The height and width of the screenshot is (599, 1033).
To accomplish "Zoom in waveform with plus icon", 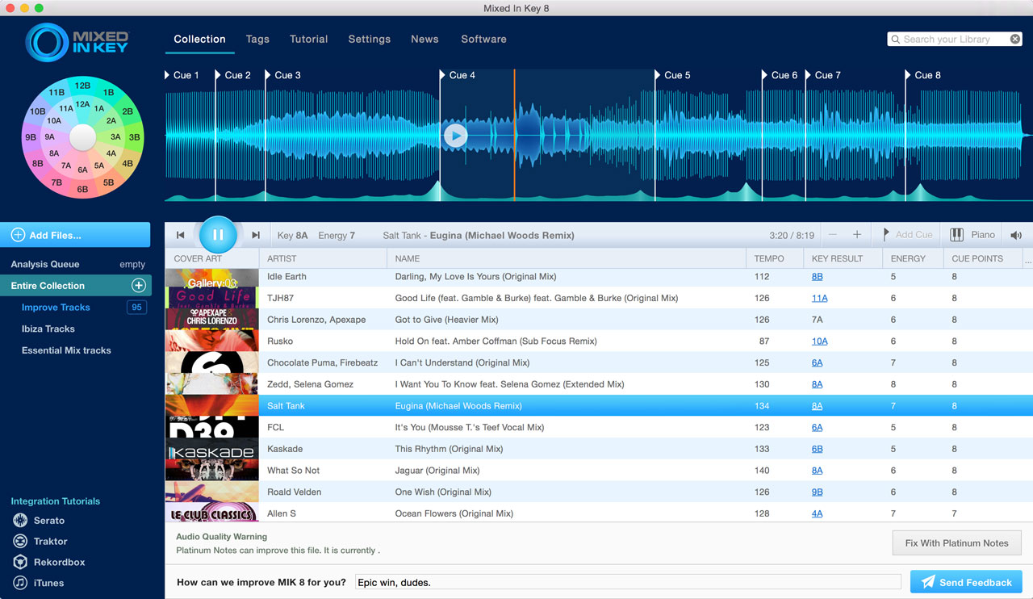I will 857,235.
